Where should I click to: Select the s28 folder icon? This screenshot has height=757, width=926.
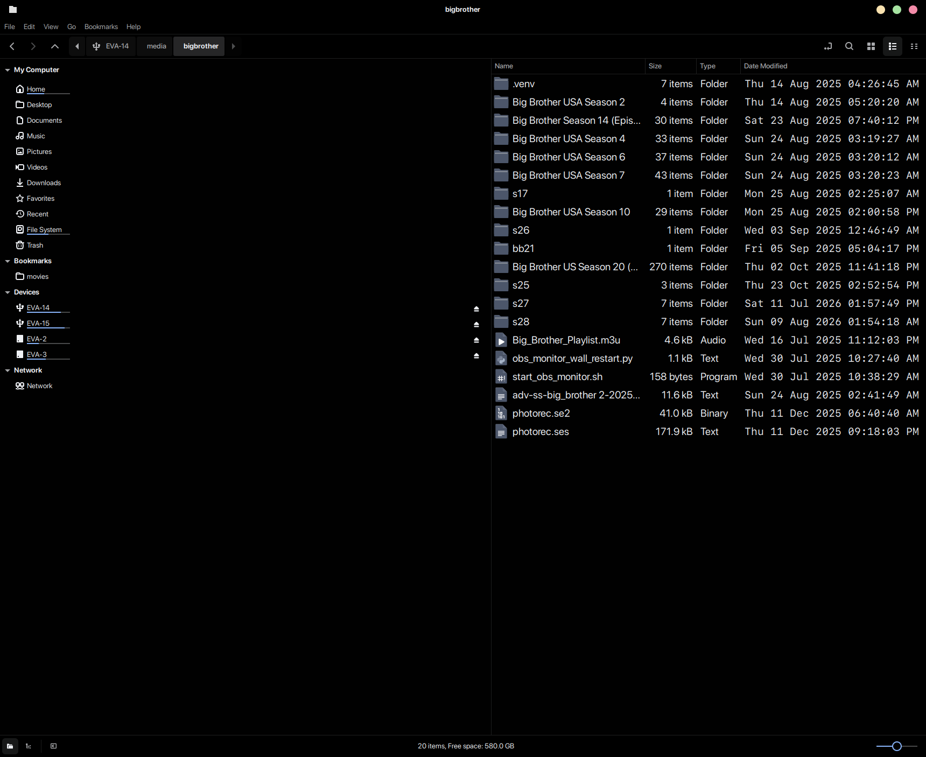(x=501, y=322)
